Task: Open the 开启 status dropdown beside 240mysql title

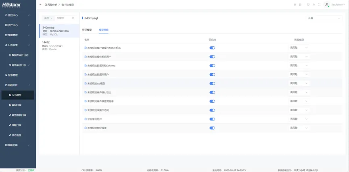Action: point(324,18)
